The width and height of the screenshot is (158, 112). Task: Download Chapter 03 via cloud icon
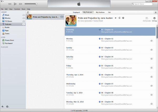[152, 50]
